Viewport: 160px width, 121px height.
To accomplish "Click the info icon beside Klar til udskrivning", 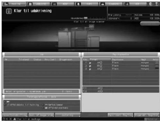I will [x=9, y=11].
